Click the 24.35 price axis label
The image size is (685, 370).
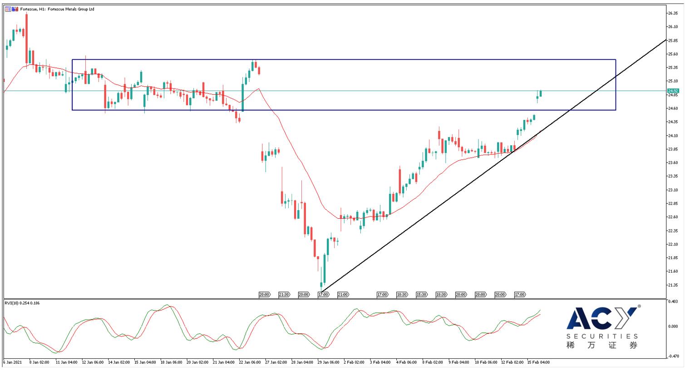(x=673, y=122)
